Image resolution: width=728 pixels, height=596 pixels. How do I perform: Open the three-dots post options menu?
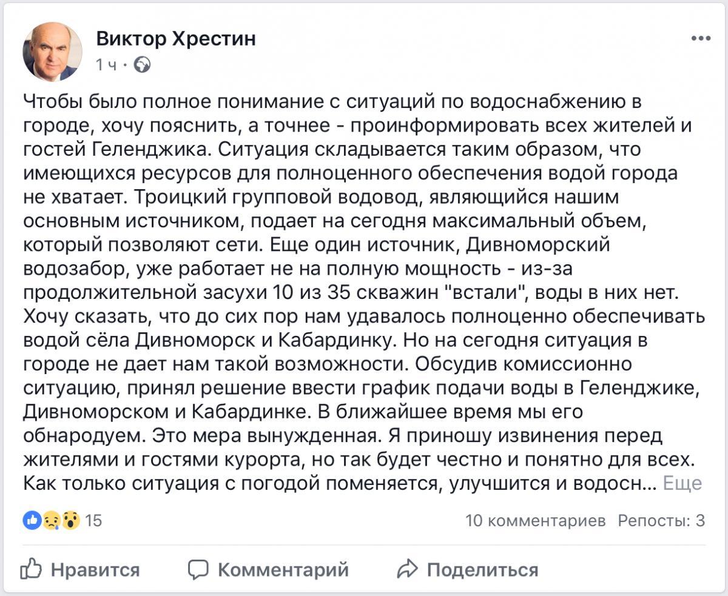coord(701,38)
